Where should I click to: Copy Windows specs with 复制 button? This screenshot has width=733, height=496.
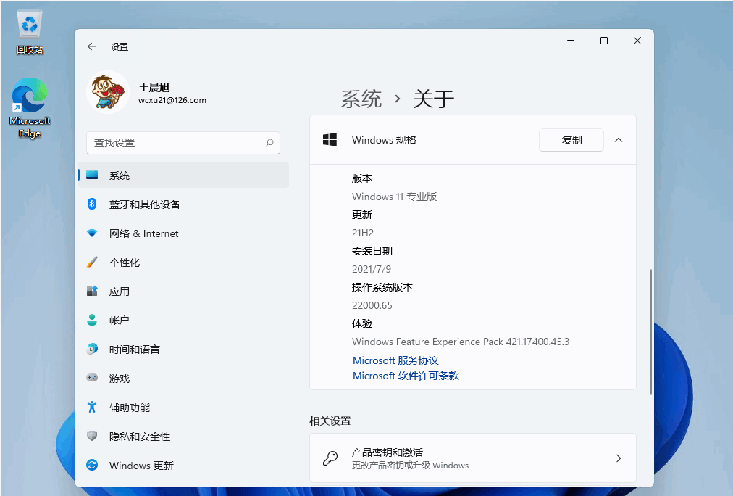tap(571, 140)
